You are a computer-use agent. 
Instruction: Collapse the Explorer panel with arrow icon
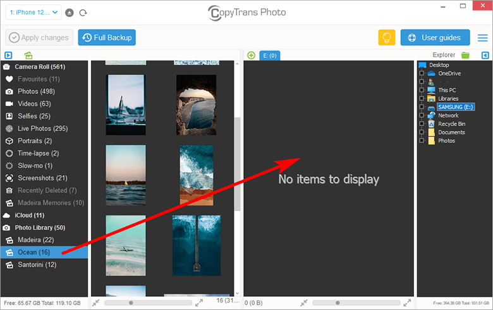point(485,55)
